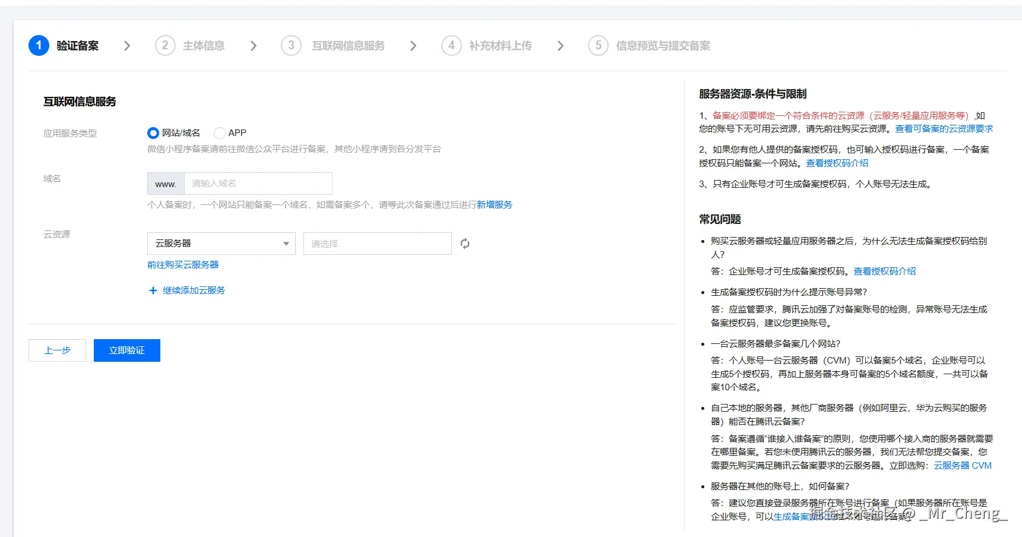Click the question 一台云服务器最多备案几个网站?

[x=776, y=344]
